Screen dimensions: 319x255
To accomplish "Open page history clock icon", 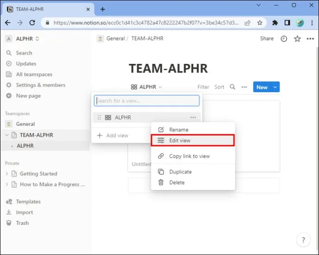I will pos(283,39).
